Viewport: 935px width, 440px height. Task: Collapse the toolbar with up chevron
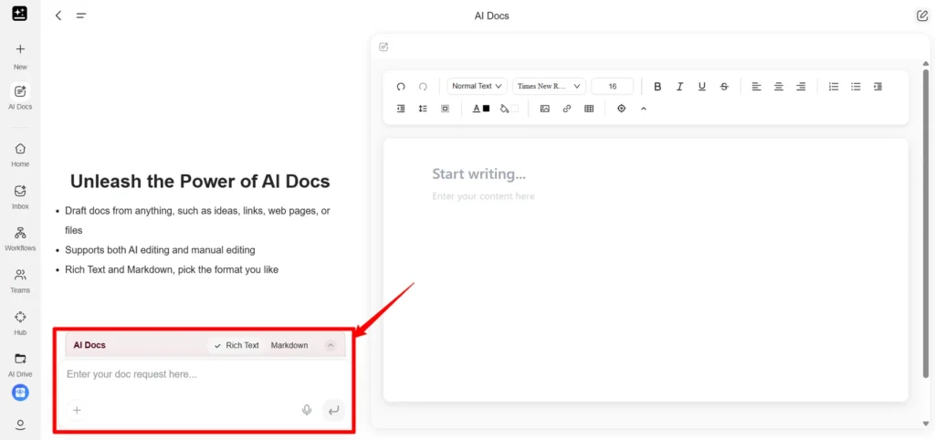(x=644, y=109)
